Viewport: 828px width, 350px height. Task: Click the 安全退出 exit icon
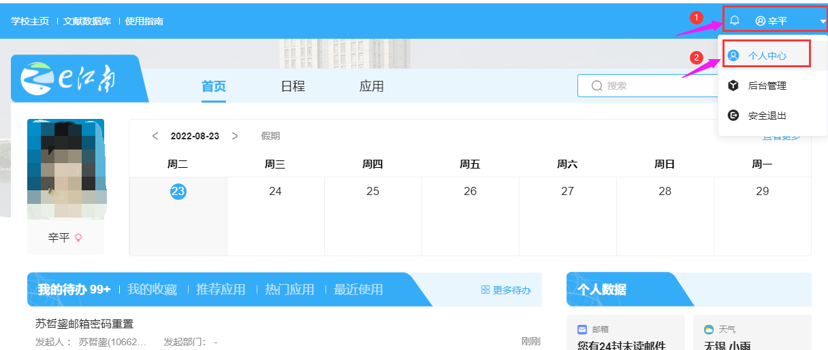733,116
